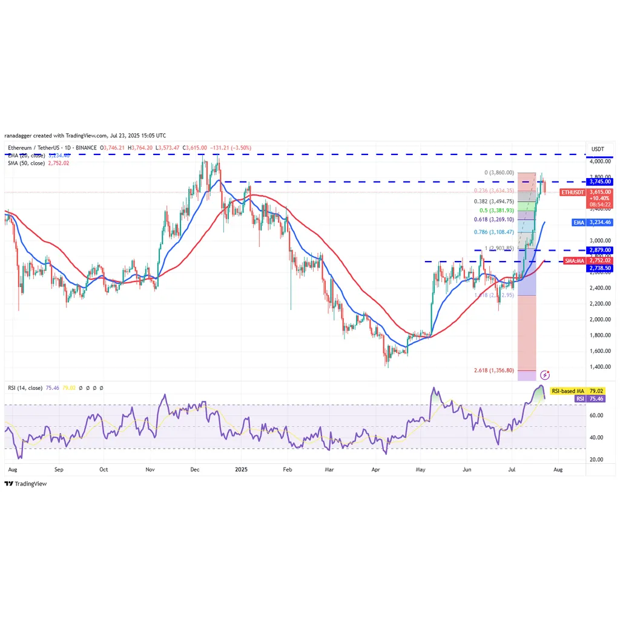The image size is (620, 620).
Task: Click the 2,879.00 blue level label
Action: (600, 250)
